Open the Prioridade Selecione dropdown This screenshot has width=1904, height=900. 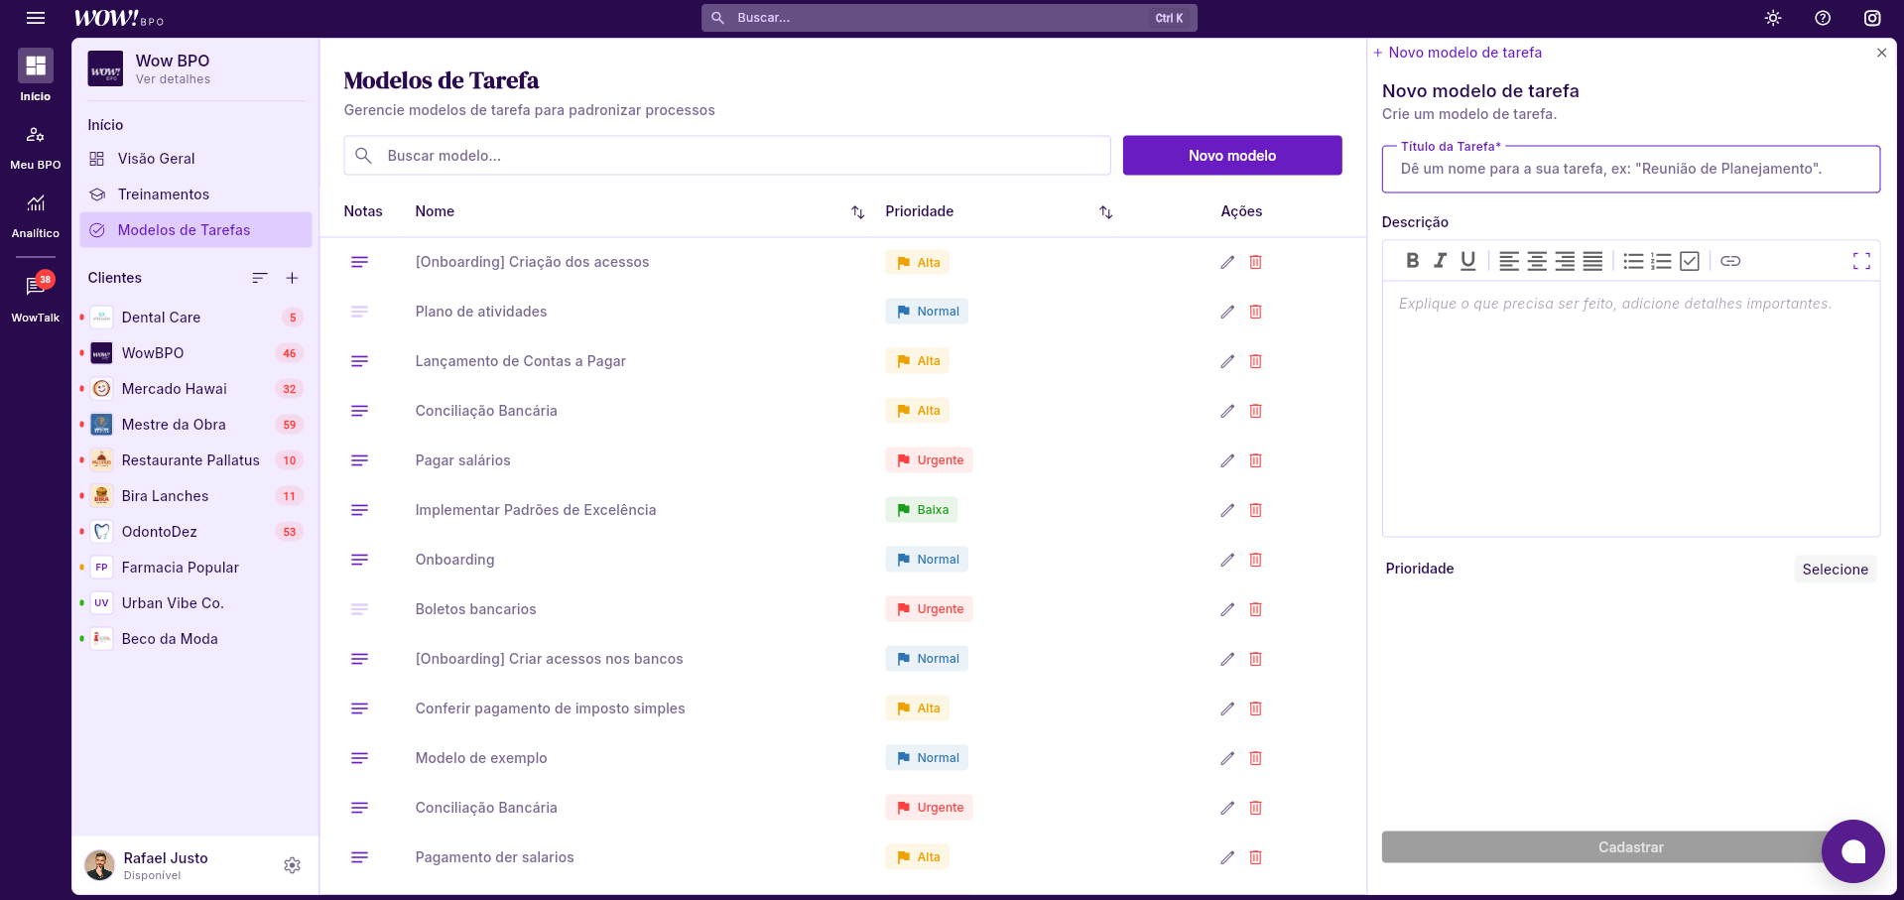point(1835,570)
